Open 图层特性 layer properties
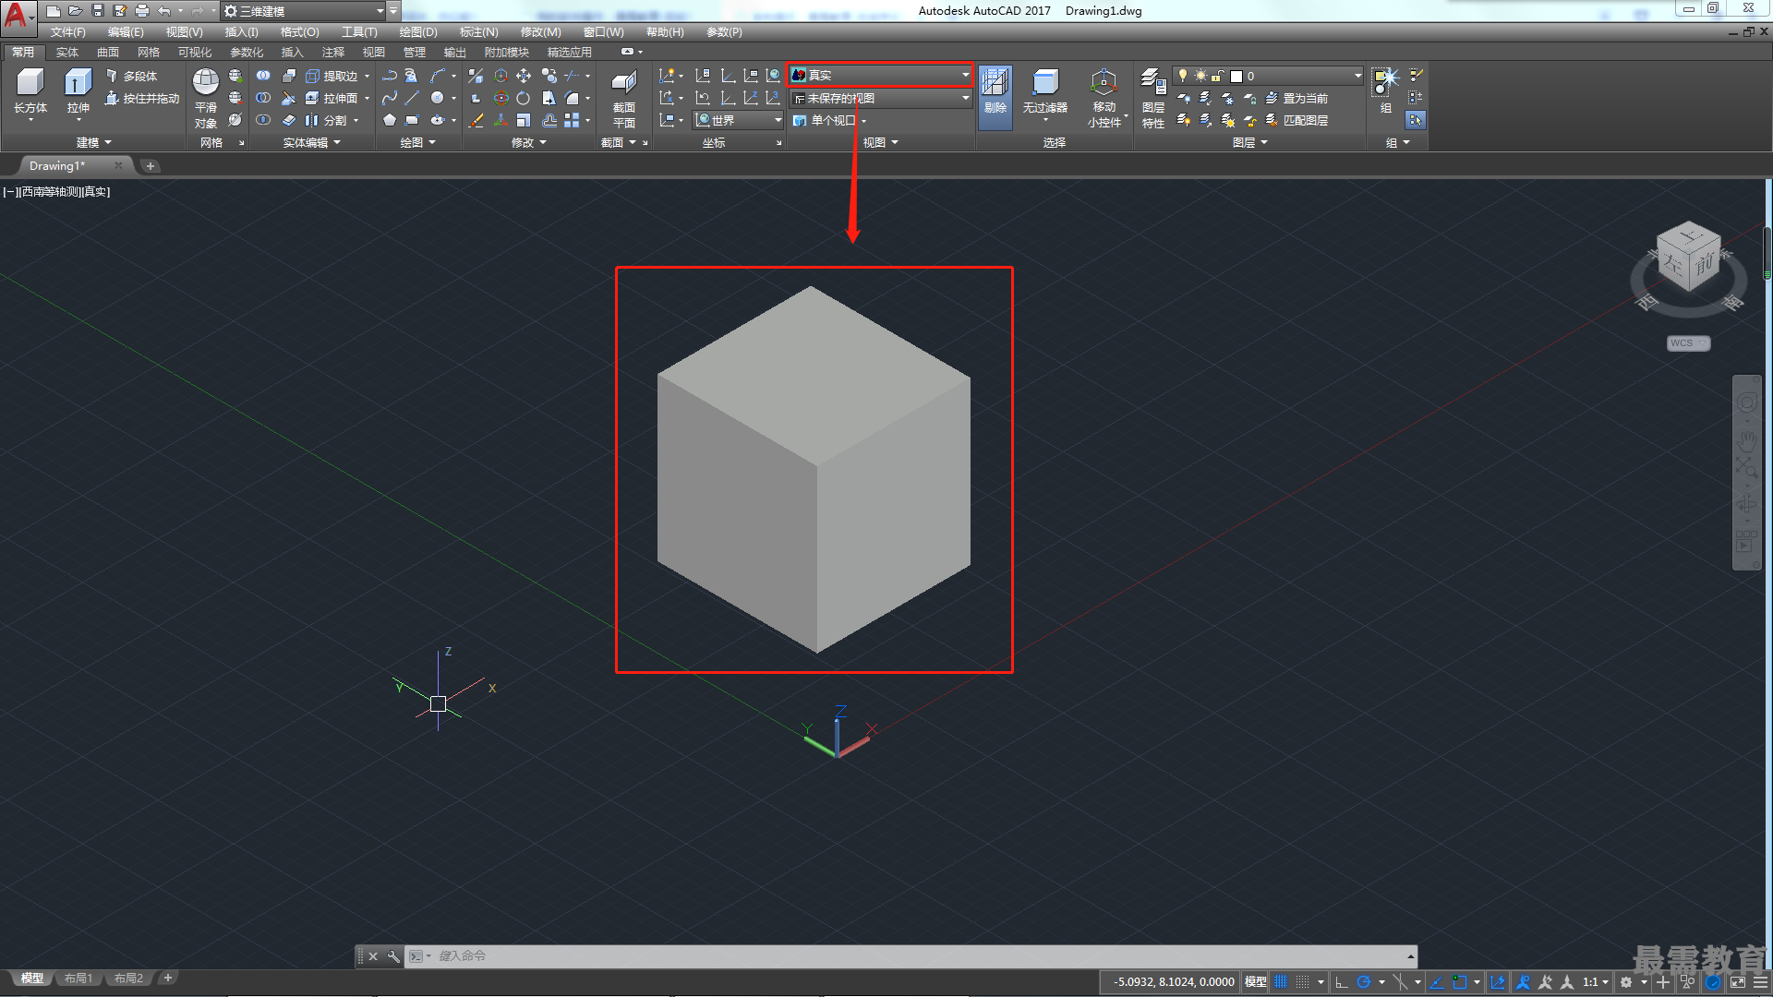This screenshot has width=1773, height=997. 1153,98
